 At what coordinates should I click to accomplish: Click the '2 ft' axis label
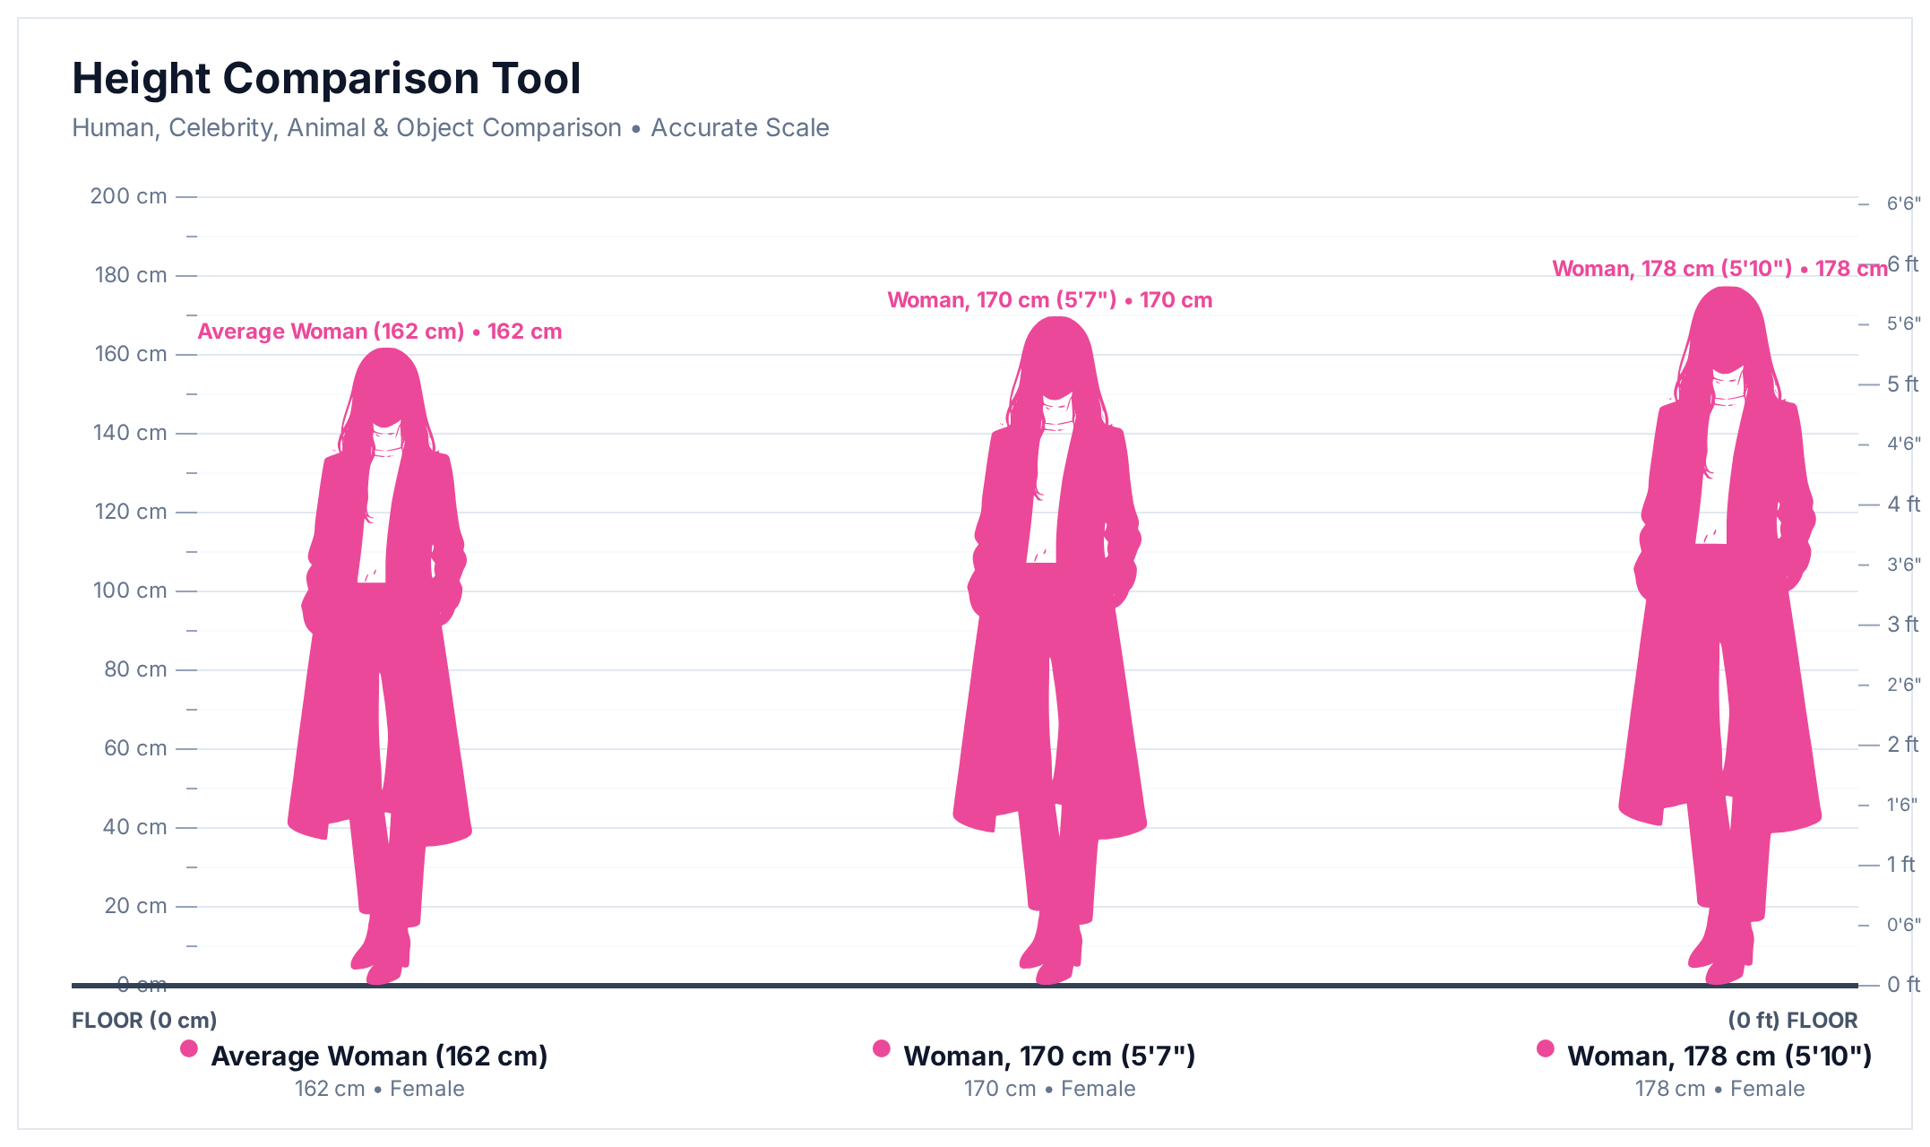pyautogui.click(x=1903, y=745)
